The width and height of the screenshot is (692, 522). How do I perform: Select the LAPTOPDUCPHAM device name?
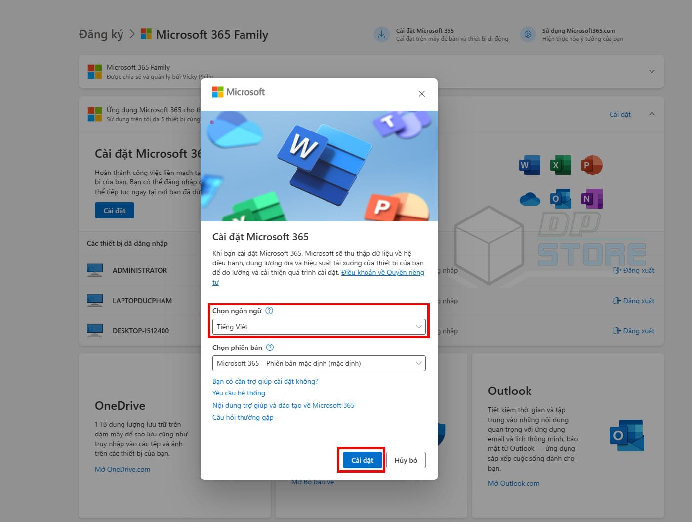tap(142, 301)
